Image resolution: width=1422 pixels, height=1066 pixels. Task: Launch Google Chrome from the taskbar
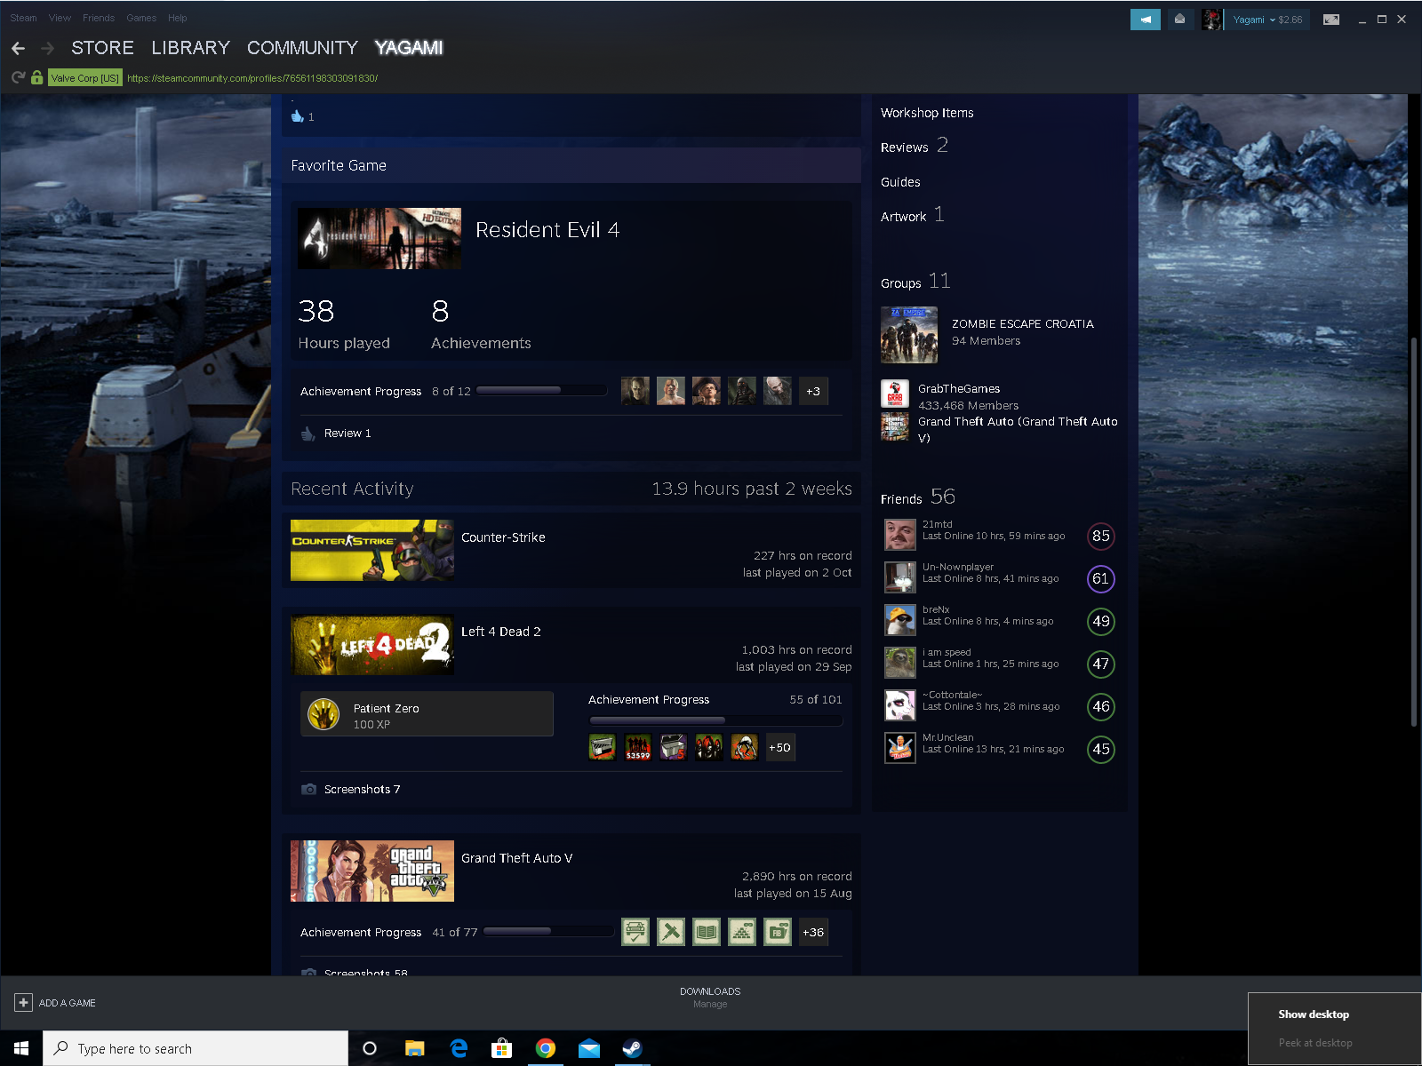coord(546,1048)
